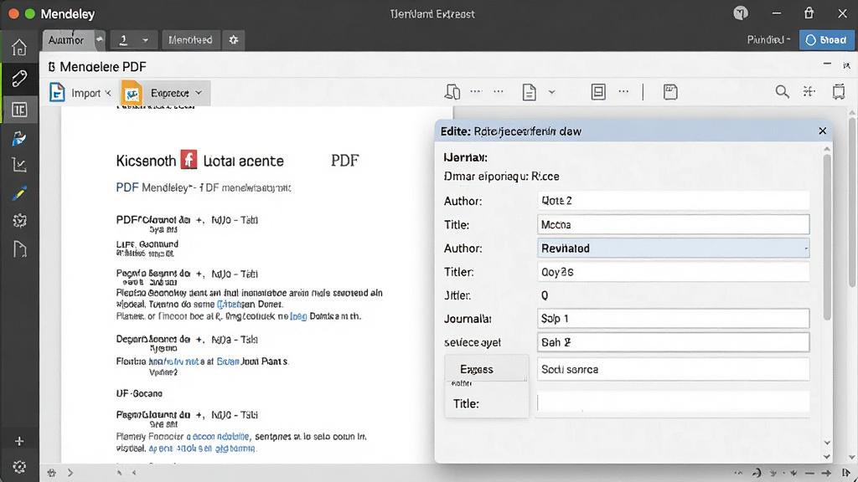The width and height of the screenshot is (858, 482).
Task: Open the chart statistics icon in sidebar
Action: 19,165
